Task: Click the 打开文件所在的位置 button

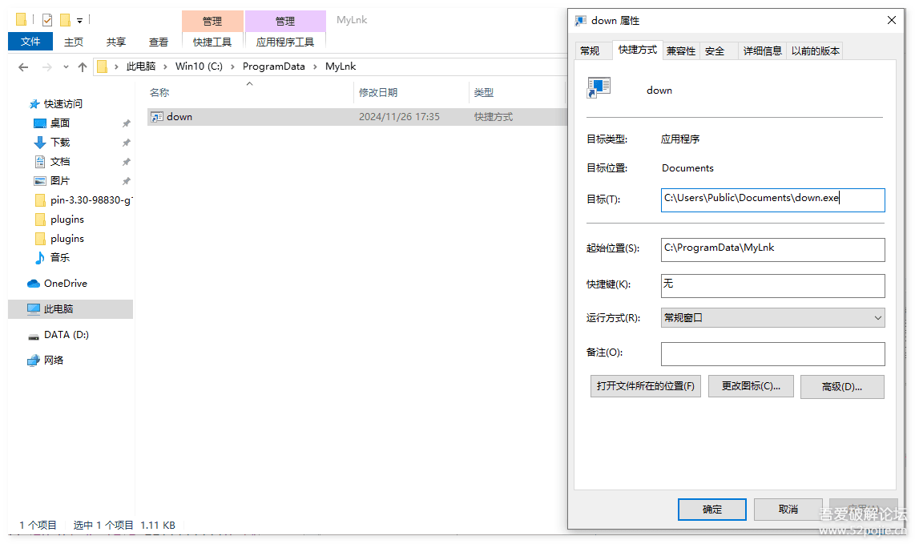Action: click(645, 386)
